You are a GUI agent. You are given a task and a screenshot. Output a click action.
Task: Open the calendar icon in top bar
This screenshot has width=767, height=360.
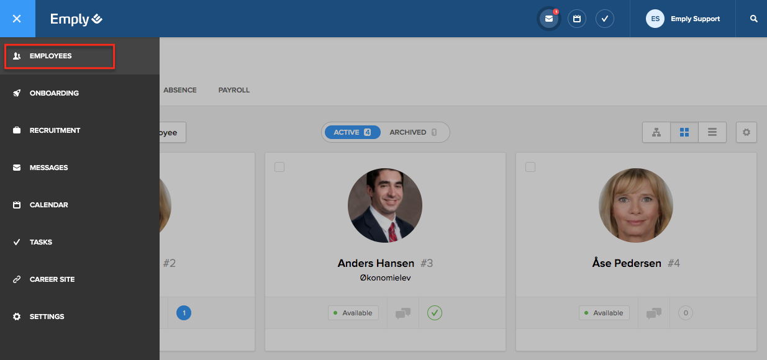577,19
